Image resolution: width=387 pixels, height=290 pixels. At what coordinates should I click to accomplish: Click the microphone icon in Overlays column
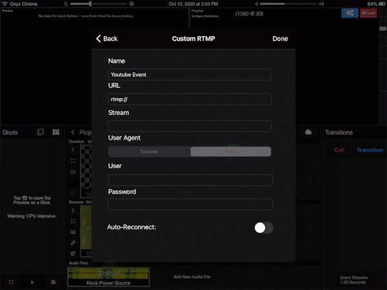coord(73,150)
